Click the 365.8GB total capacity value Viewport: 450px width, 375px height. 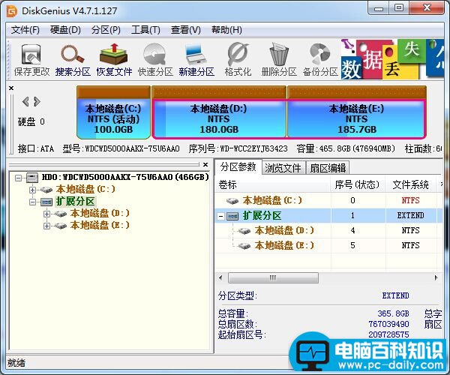point(393,313)
